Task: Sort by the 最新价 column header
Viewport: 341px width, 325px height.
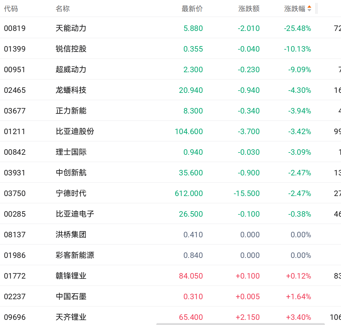Action: 192,9
